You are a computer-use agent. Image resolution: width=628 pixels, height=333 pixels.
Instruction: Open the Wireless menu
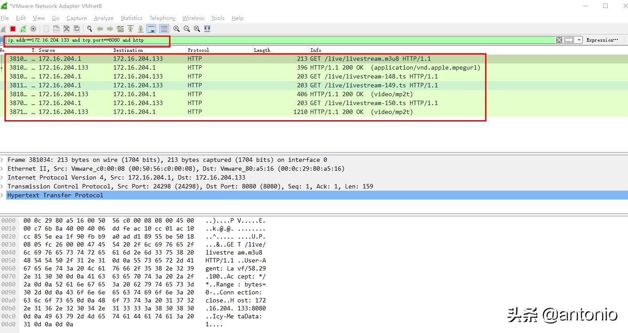coord(193,18)
